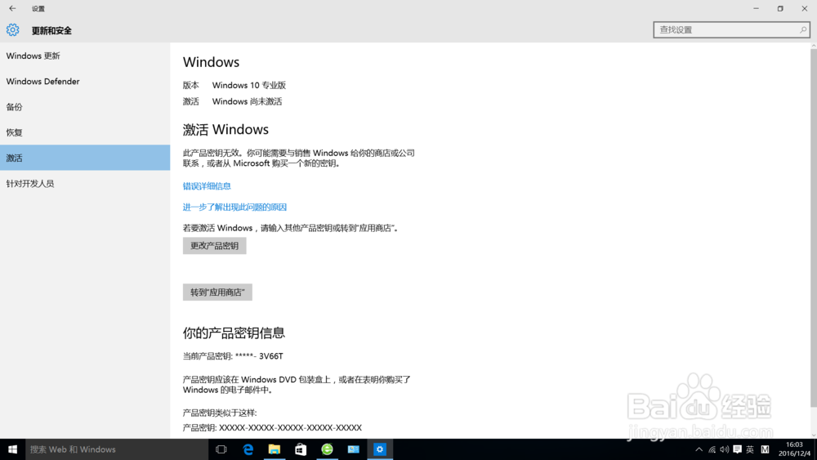Select the active Settings taskbar icon

[380, 449]
